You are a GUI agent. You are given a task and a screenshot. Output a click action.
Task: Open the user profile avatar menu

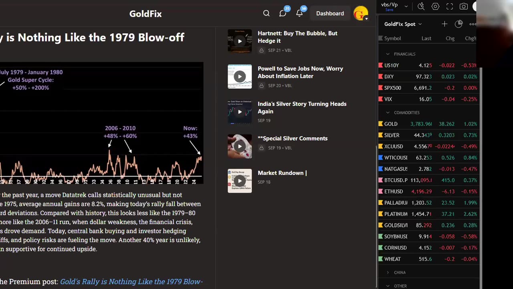pos(361,14)
